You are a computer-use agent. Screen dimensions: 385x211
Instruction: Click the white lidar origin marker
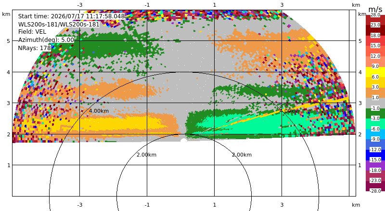point(184,140)
